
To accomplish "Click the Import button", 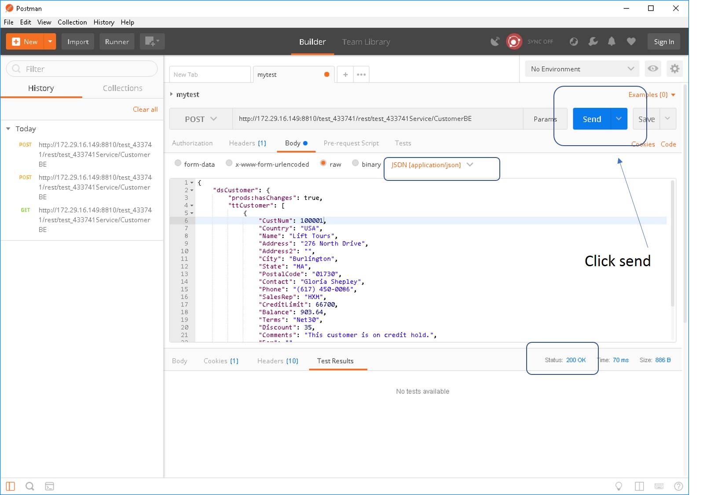I will (78, 41).
